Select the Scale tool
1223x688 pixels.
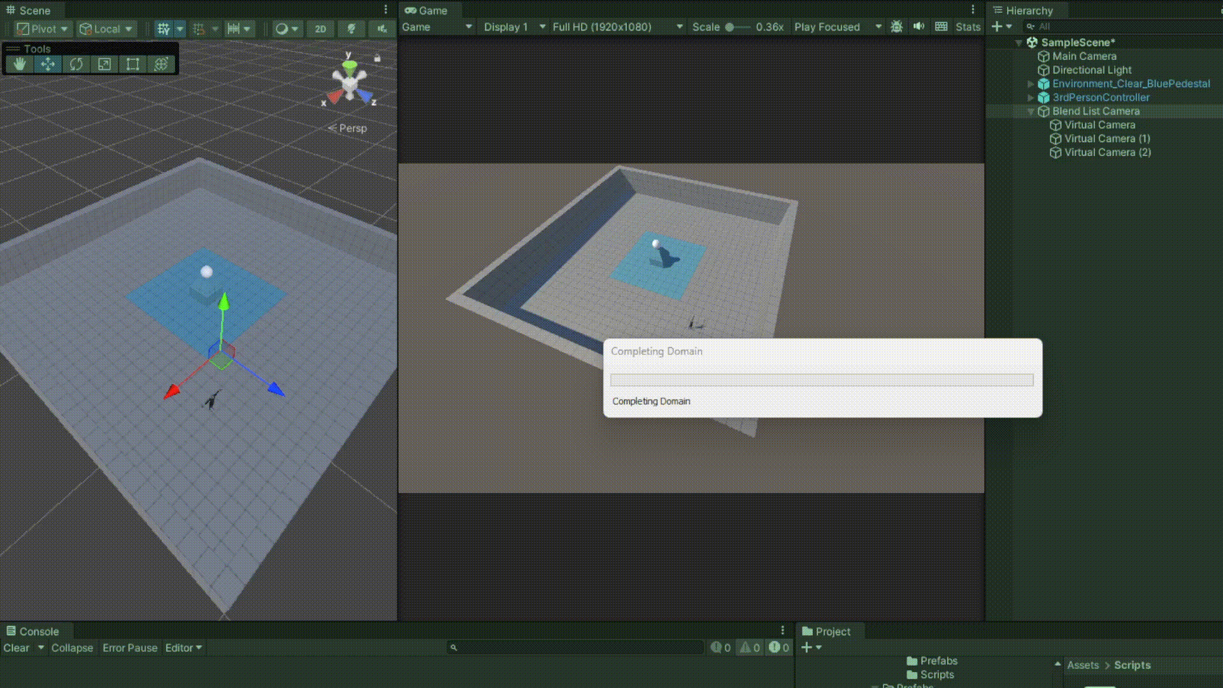pyautogui.click(x=104, y=64)
